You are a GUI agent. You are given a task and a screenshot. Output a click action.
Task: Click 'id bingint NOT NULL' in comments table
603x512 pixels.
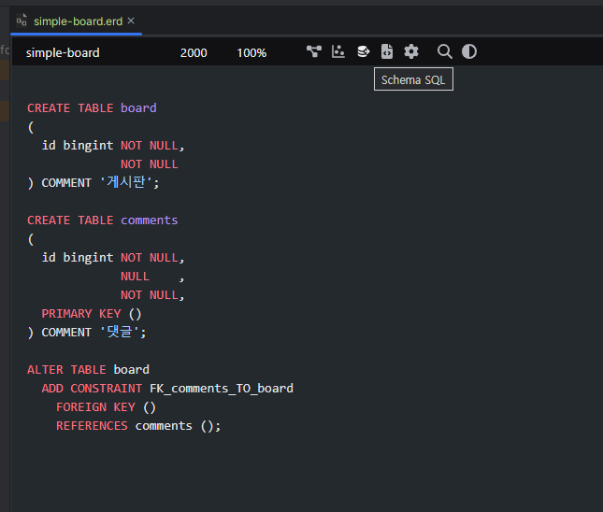tap(113, 258)
